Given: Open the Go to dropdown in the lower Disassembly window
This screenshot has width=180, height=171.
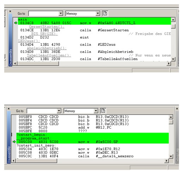Looking at the screenshot, I should (x=59, y=111).
